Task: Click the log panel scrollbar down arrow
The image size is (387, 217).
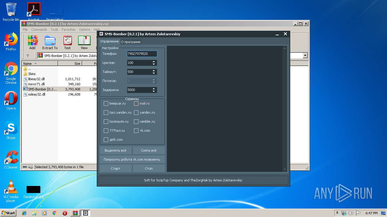Action: tap(285, 170)
